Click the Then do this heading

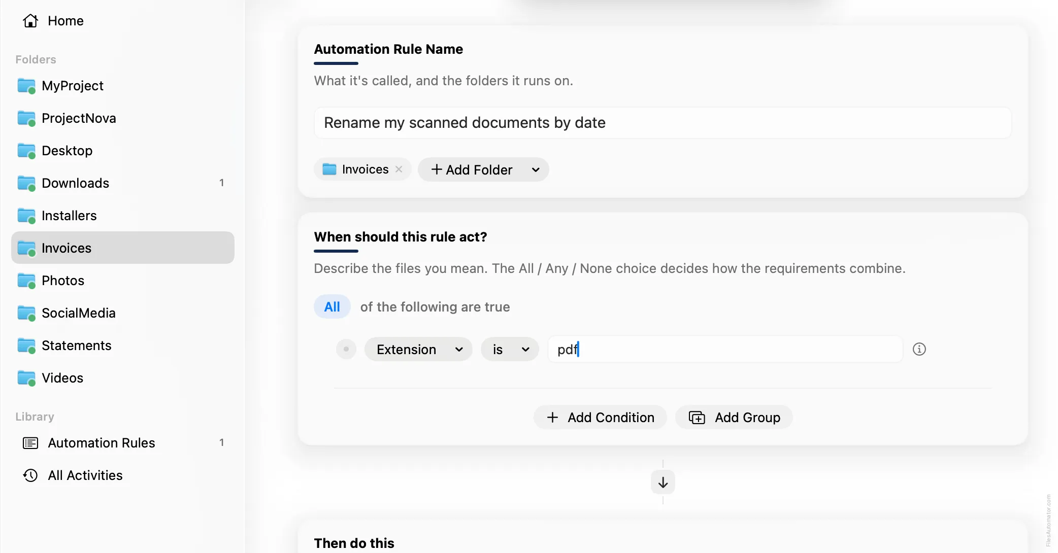click(354, 543)
